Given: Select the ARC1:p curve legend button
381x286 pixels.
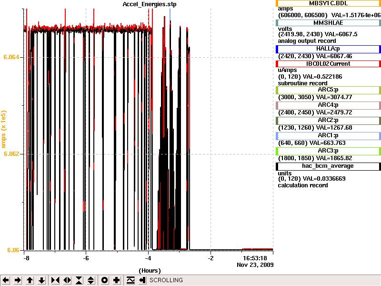Looking at the screenshot, I should coord(328,136).
